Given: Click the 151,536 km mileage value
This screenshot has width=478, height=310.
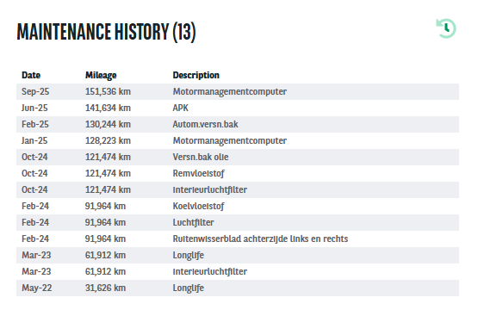Looking at the screenshot, I should (108, 91).
